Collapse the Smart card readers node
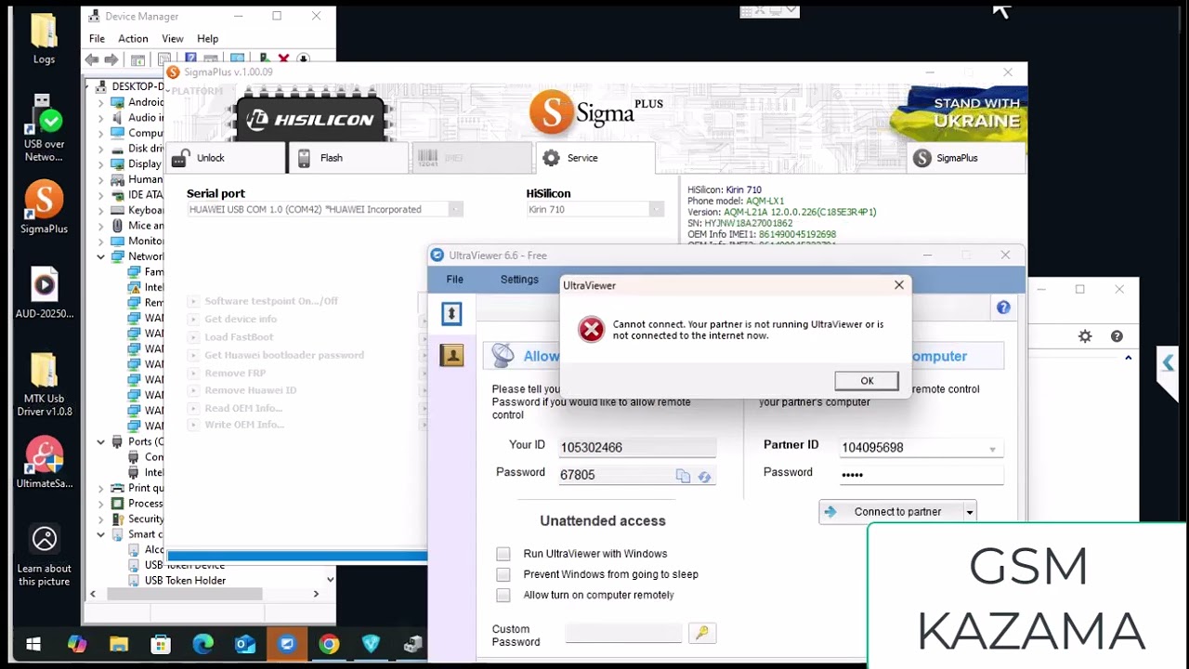Viewport: 1189px width, 669px height. click(x=101, y=534)
